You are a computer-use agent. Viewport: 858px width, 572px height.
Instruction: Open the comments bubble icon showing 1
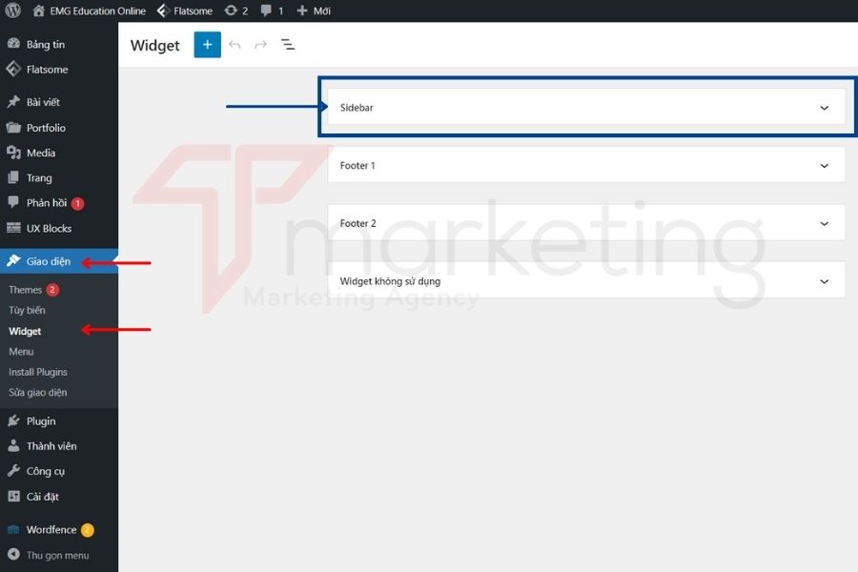coord(266,10)
